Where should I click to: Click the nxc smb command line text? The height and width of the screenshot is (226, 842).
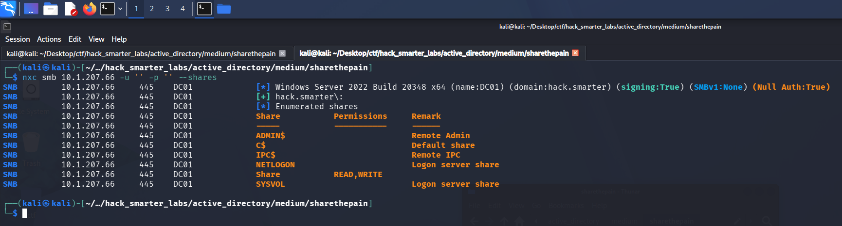(x=120, y=78)
